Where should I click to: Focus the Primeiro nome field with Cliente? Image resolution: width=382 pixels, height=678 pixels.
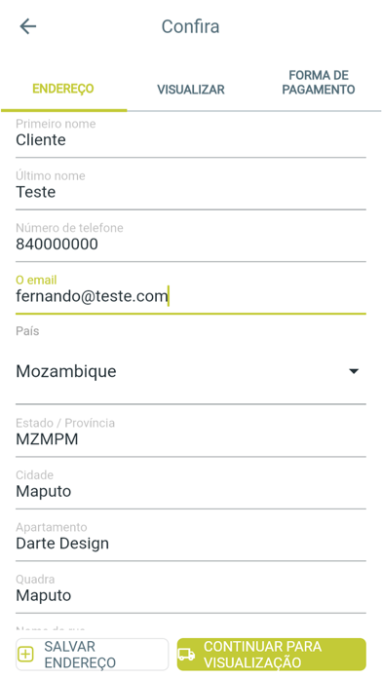191,137
